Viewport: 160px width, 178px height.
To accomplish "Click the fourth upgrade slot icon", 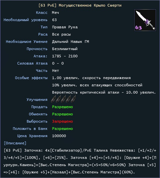I will (x=68, y=99).
